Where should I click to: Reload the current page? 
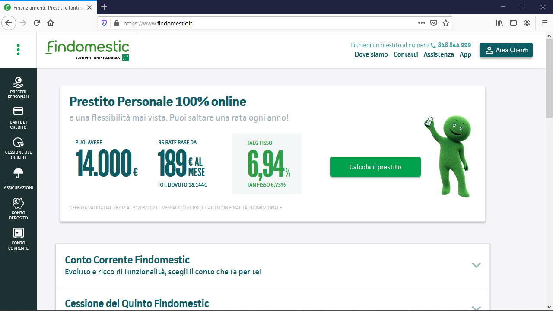[37, 23]
